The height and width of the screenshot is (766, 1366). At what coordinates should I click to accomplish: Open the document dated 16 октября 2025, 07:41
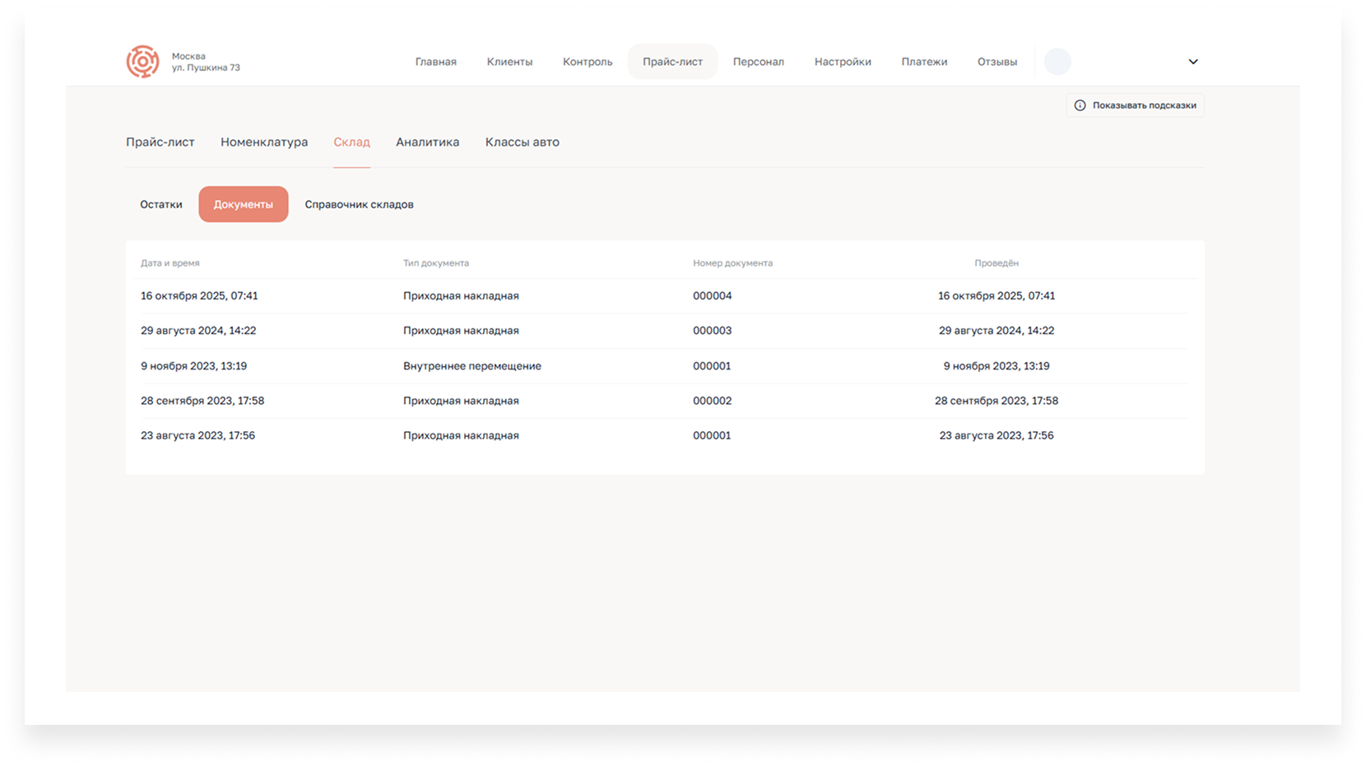(199, 296)
